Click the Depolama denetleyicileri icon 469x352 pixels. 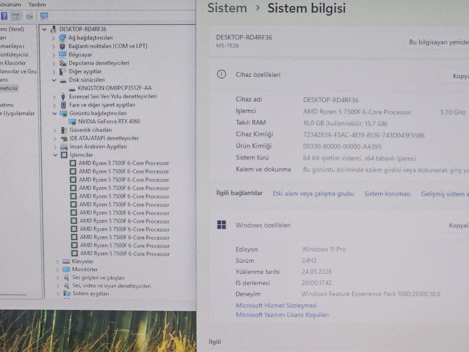click(63, 63)
